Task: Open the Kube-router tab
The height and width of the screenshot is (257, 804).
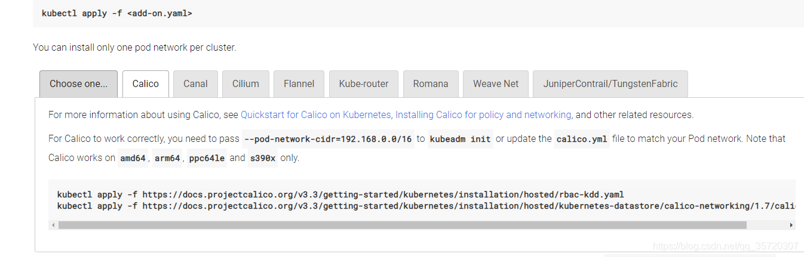Action: click(x=364, y=84)
